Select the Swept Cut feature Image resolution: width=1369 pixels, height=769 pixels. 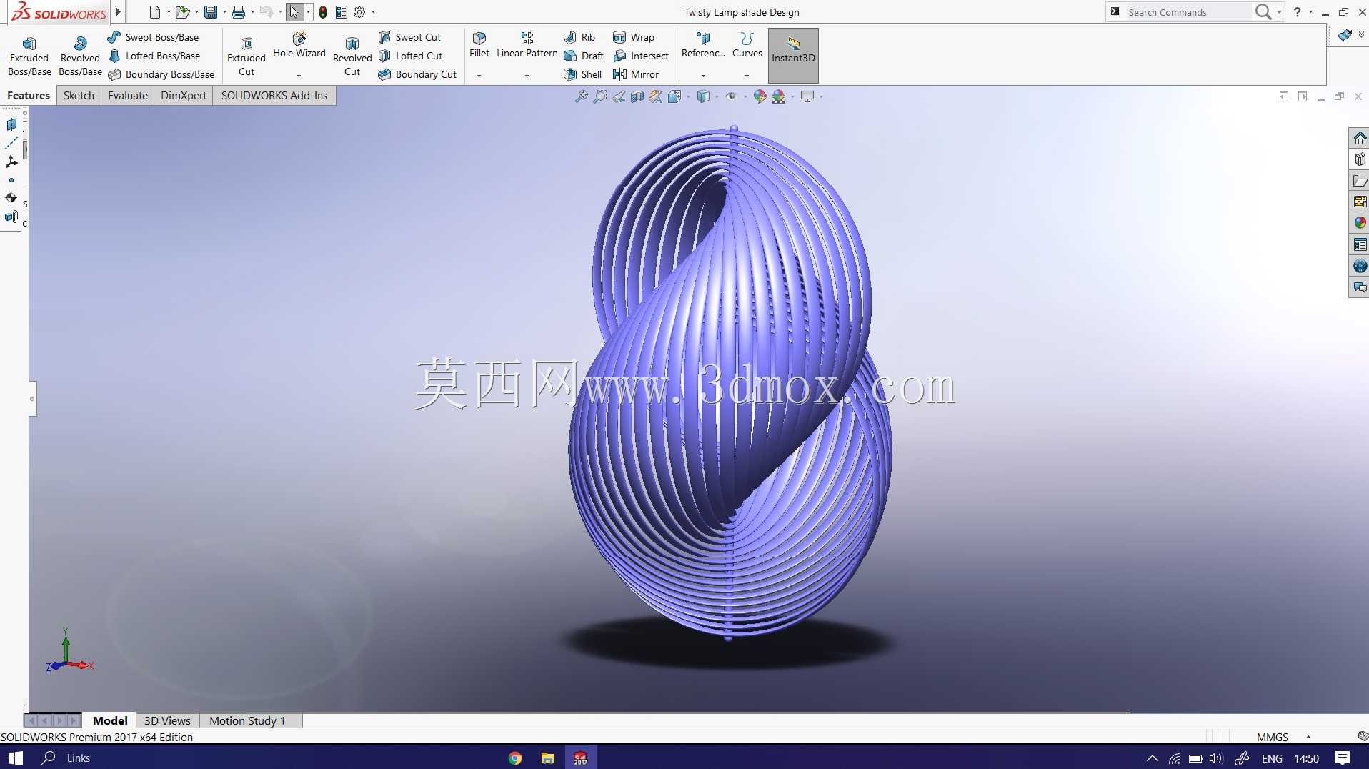(x=409, y=37)
